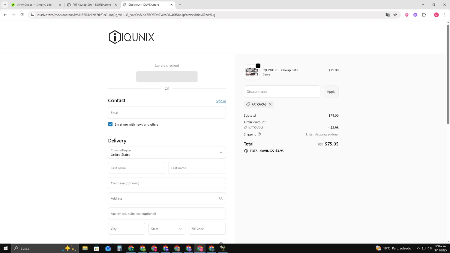
Task: Click the IQUNIX PBT Keycap Sets title
Action: coord(280,70)
